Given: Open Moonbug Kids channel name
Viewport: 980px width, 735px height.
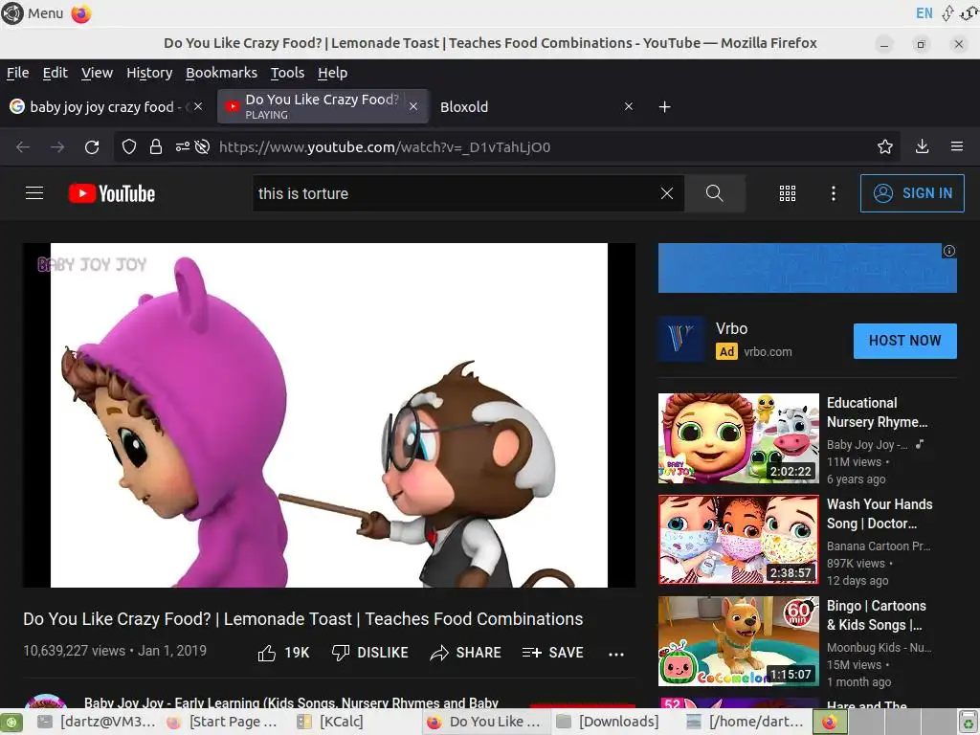Looking at the screenshot, I should point(879,648).
